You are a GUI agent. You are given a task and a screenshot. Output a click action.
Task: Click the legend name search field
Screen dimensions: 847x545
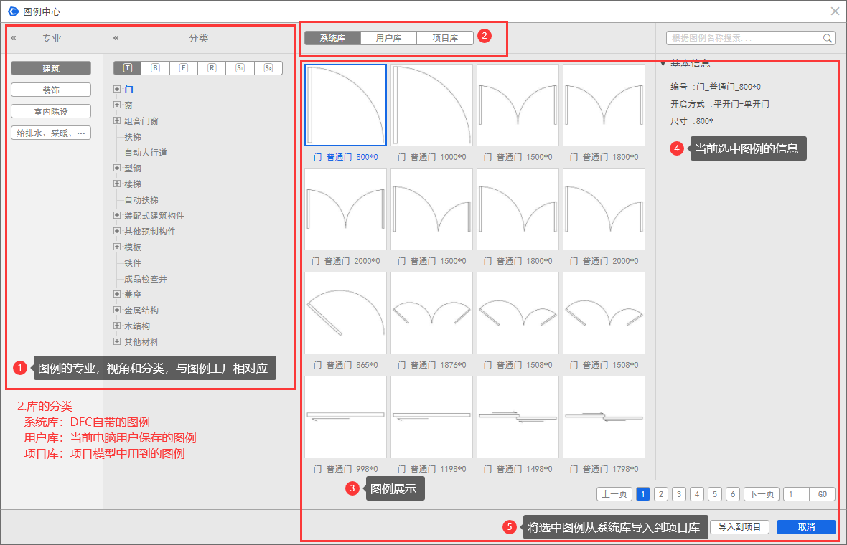click(x=743, y=39)
